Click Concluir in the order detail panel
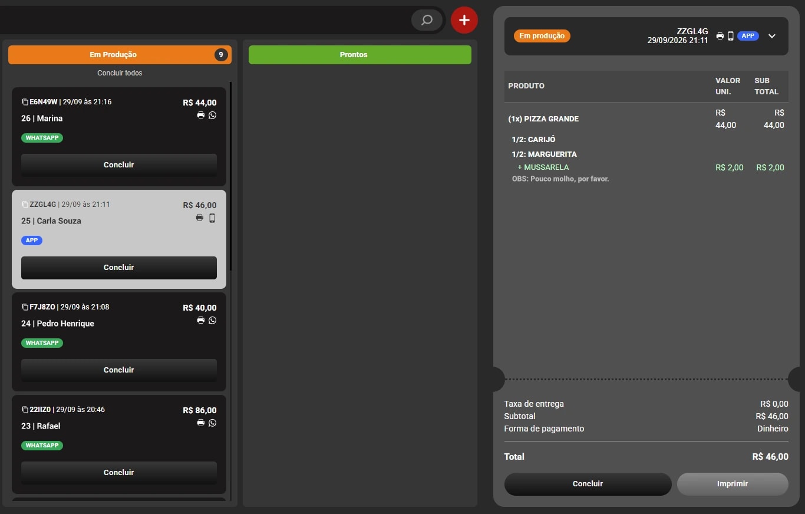Image resolution: width=805 pixels, height=514 pixels. click(x=588, y=484)
